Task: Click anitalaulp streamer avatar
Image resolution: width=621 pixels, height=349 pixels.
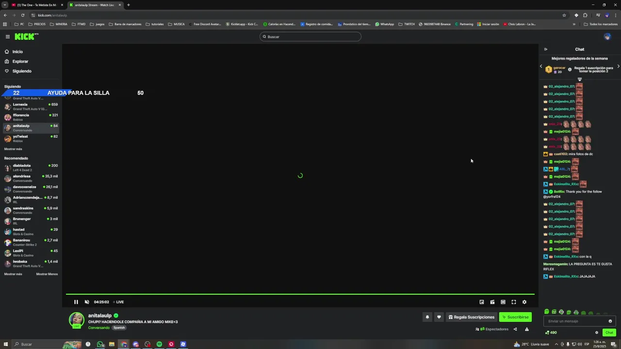Action: click(x=76, y=320)
